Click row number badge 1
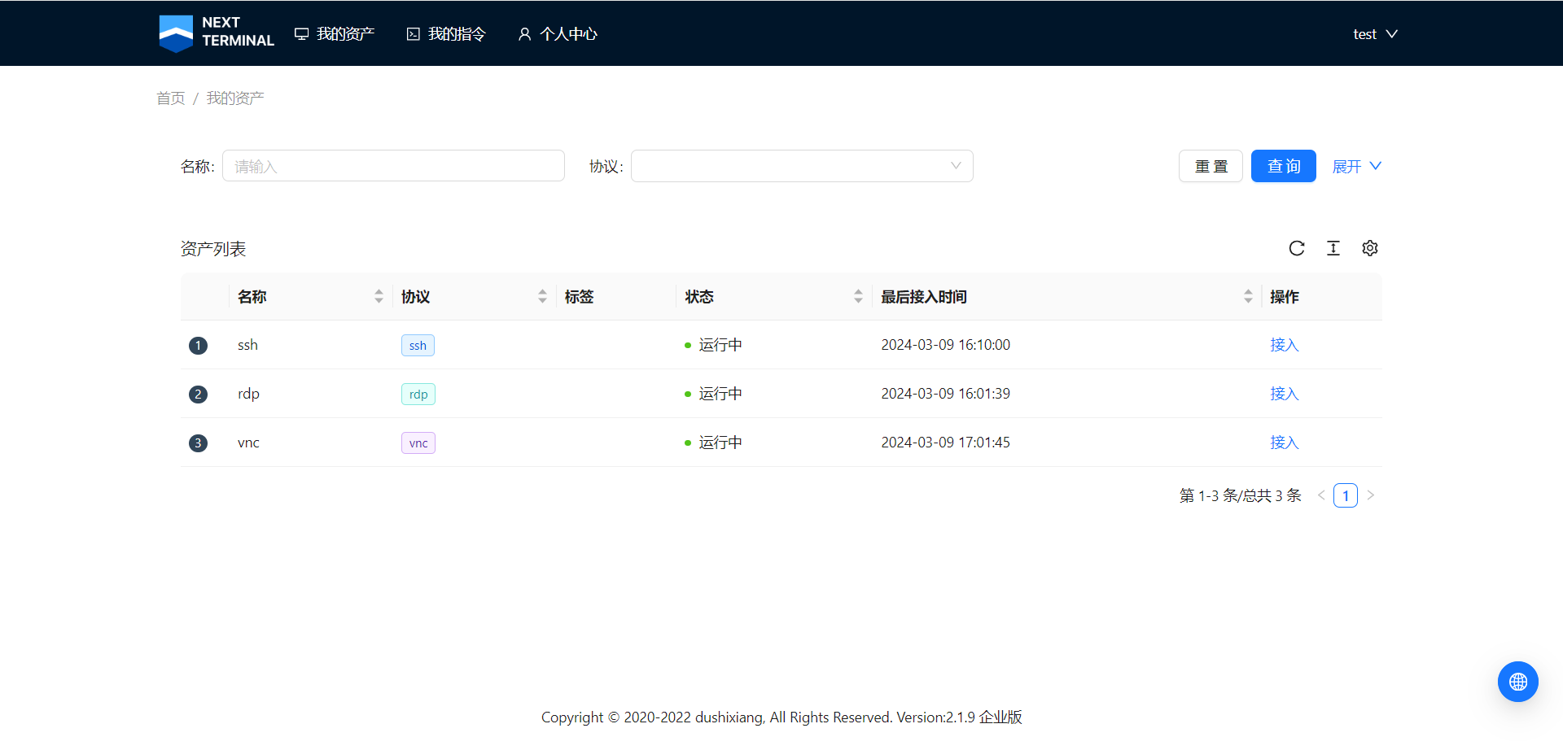 point(198,346)
